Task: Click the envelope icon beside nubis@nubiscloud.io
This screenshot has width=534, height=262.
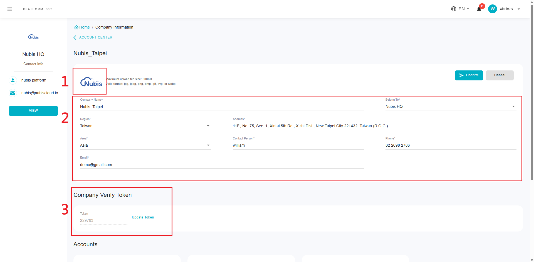Action: 13,93
